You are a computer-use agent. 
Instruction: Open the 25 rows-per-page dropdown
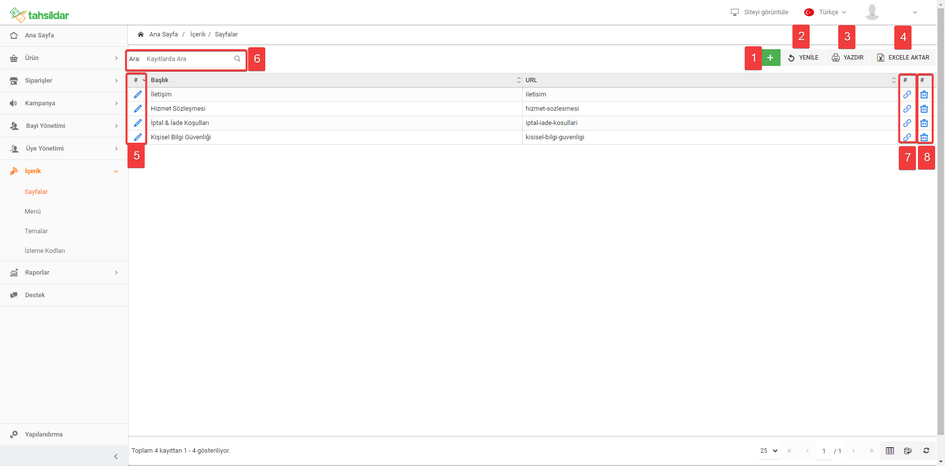click(x=769, y=451)
